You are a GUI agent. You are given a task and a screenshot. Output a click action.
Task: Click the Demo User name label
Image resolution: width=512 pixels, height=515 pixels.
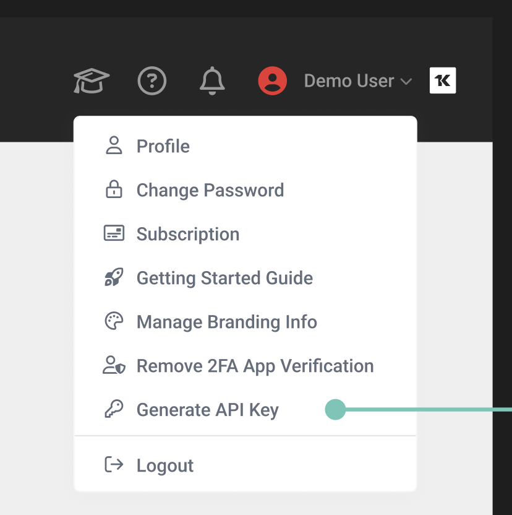tap(349, 81)
